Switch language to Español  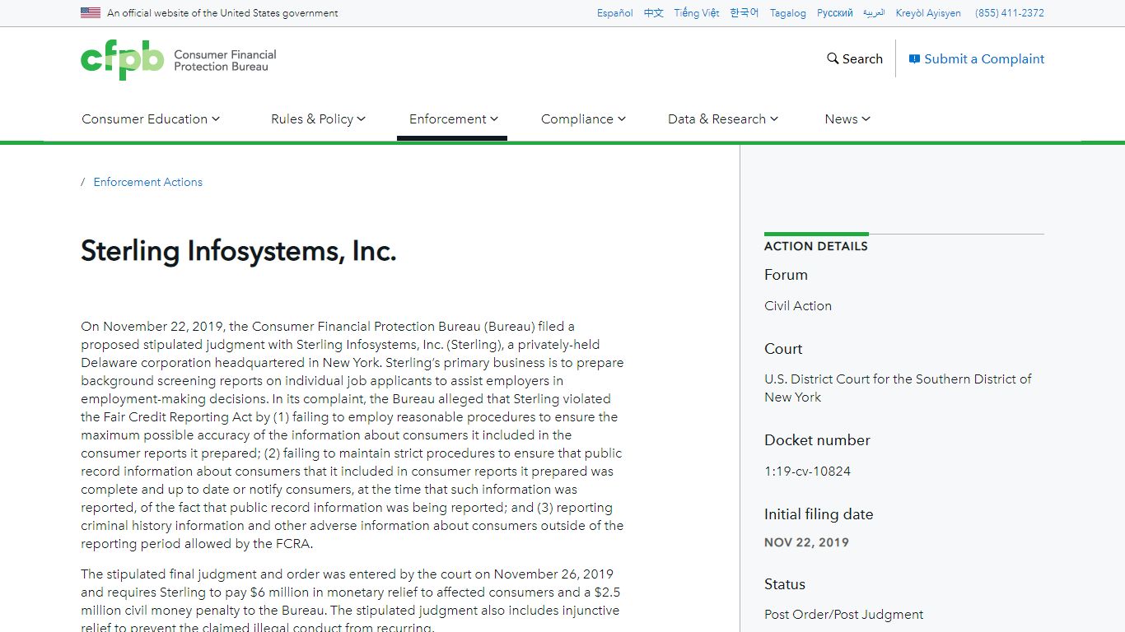click(x=615, y=13)
